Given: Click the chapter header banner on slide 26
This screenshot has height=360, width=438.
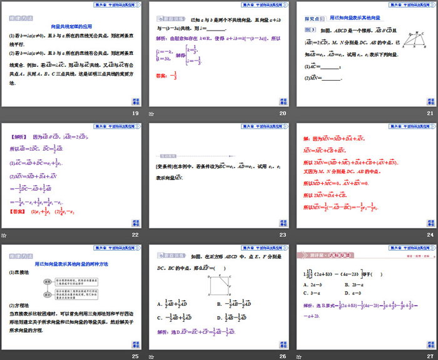Looking at the screenshot, I should point(265,248).
